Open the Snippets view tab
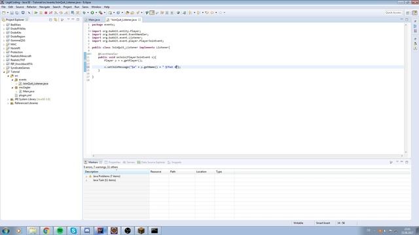The height and width of the screenshot is (235, 419). click(174, 163)
